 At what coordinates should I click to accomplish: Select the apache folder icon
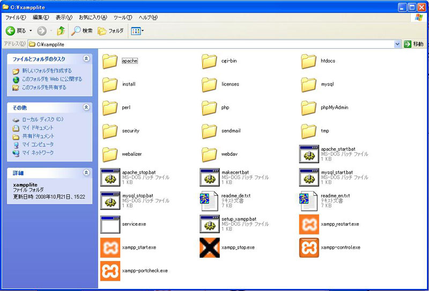tap(110, 61)
